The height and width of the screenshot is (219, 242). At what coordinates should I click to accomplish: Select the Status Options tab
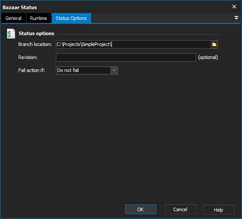point(71,18)
